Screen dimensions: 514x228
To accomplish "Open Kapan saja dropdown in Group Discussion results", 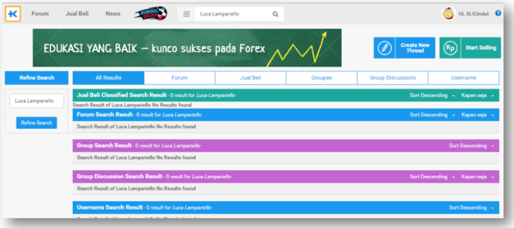I will pyautogui.click(x=477, y=177).
